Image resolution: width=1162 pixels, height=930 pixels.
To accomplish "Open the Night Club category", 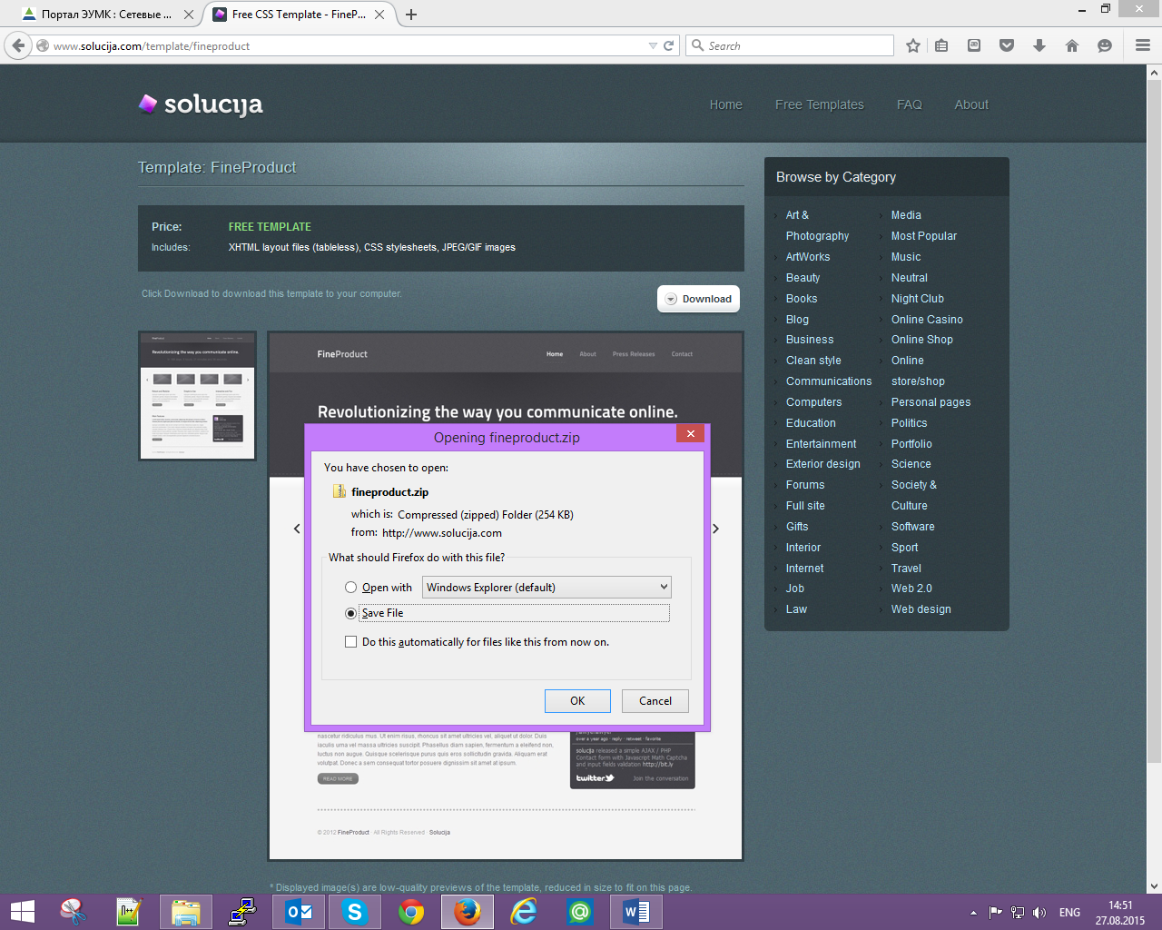I will [x=918, y=299].
